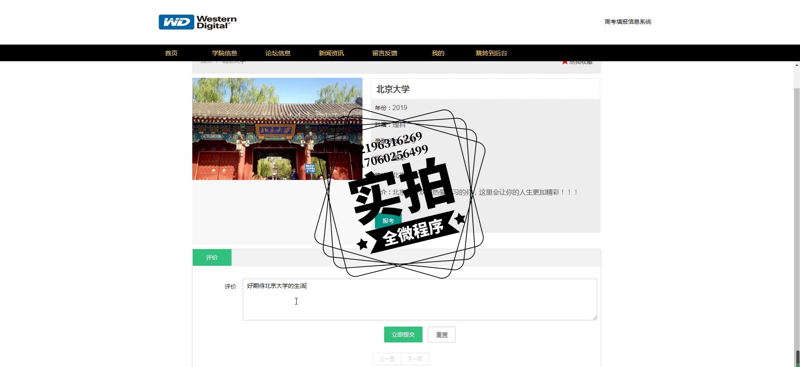Click the Peking University gate photo

(277, 129)
